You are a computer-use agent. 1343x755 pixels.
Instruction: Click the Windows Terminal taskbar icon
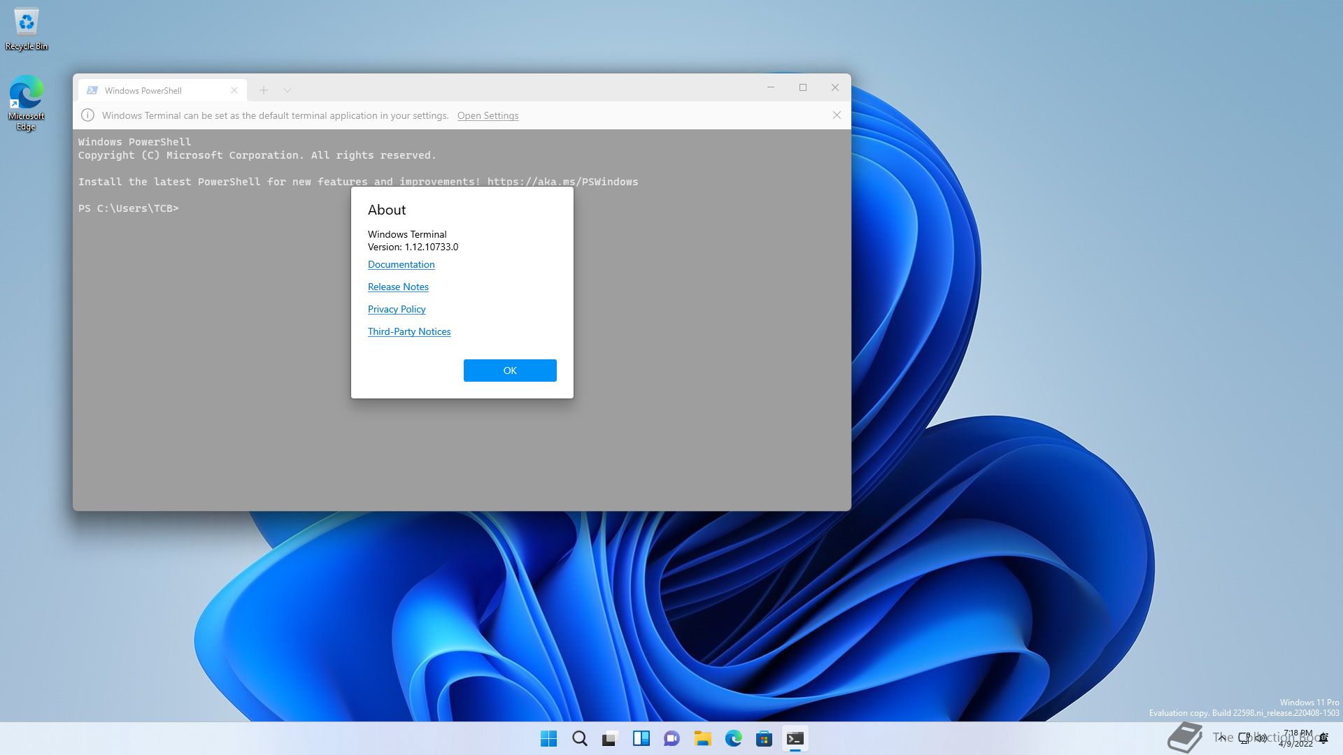[x=795, y=738]
